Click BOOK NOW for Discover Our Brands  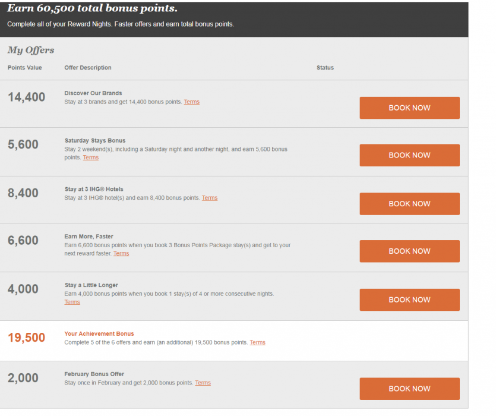[409, 108]
